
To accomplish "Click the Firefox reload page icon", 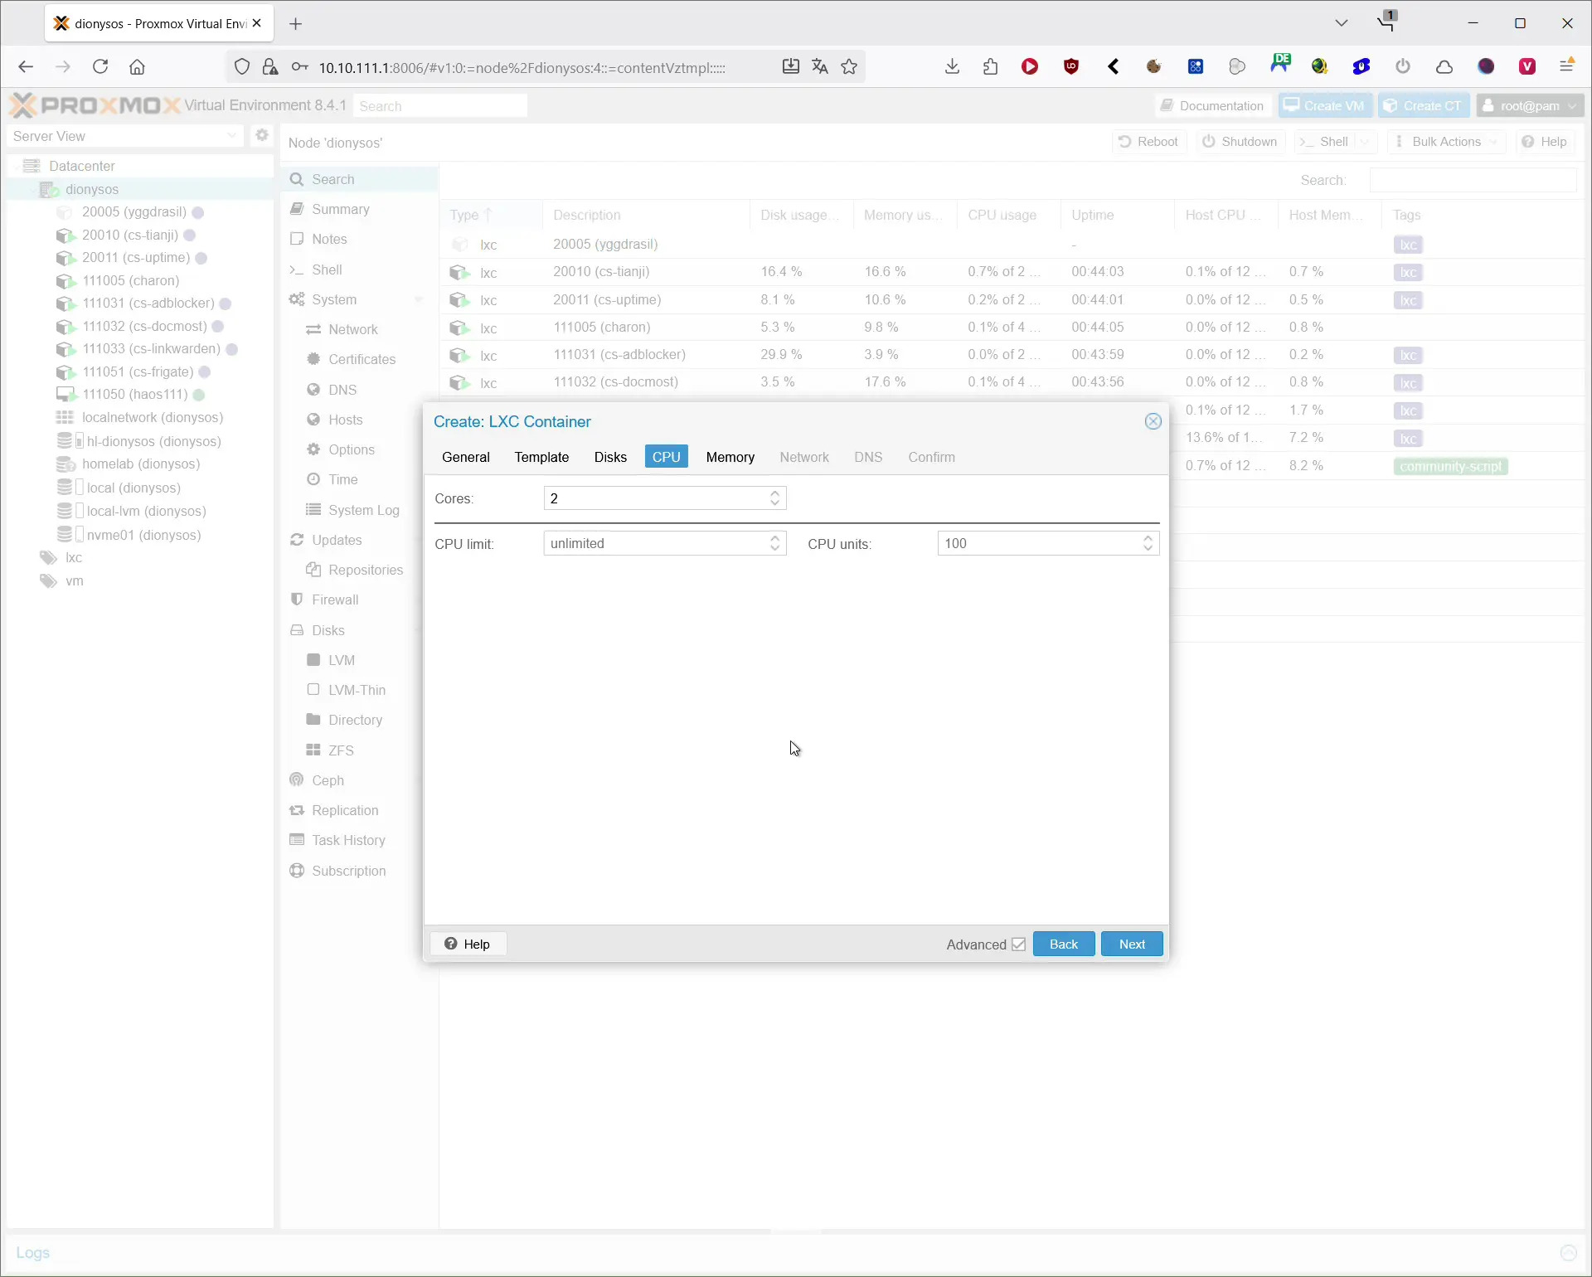I will coord(100,67).
